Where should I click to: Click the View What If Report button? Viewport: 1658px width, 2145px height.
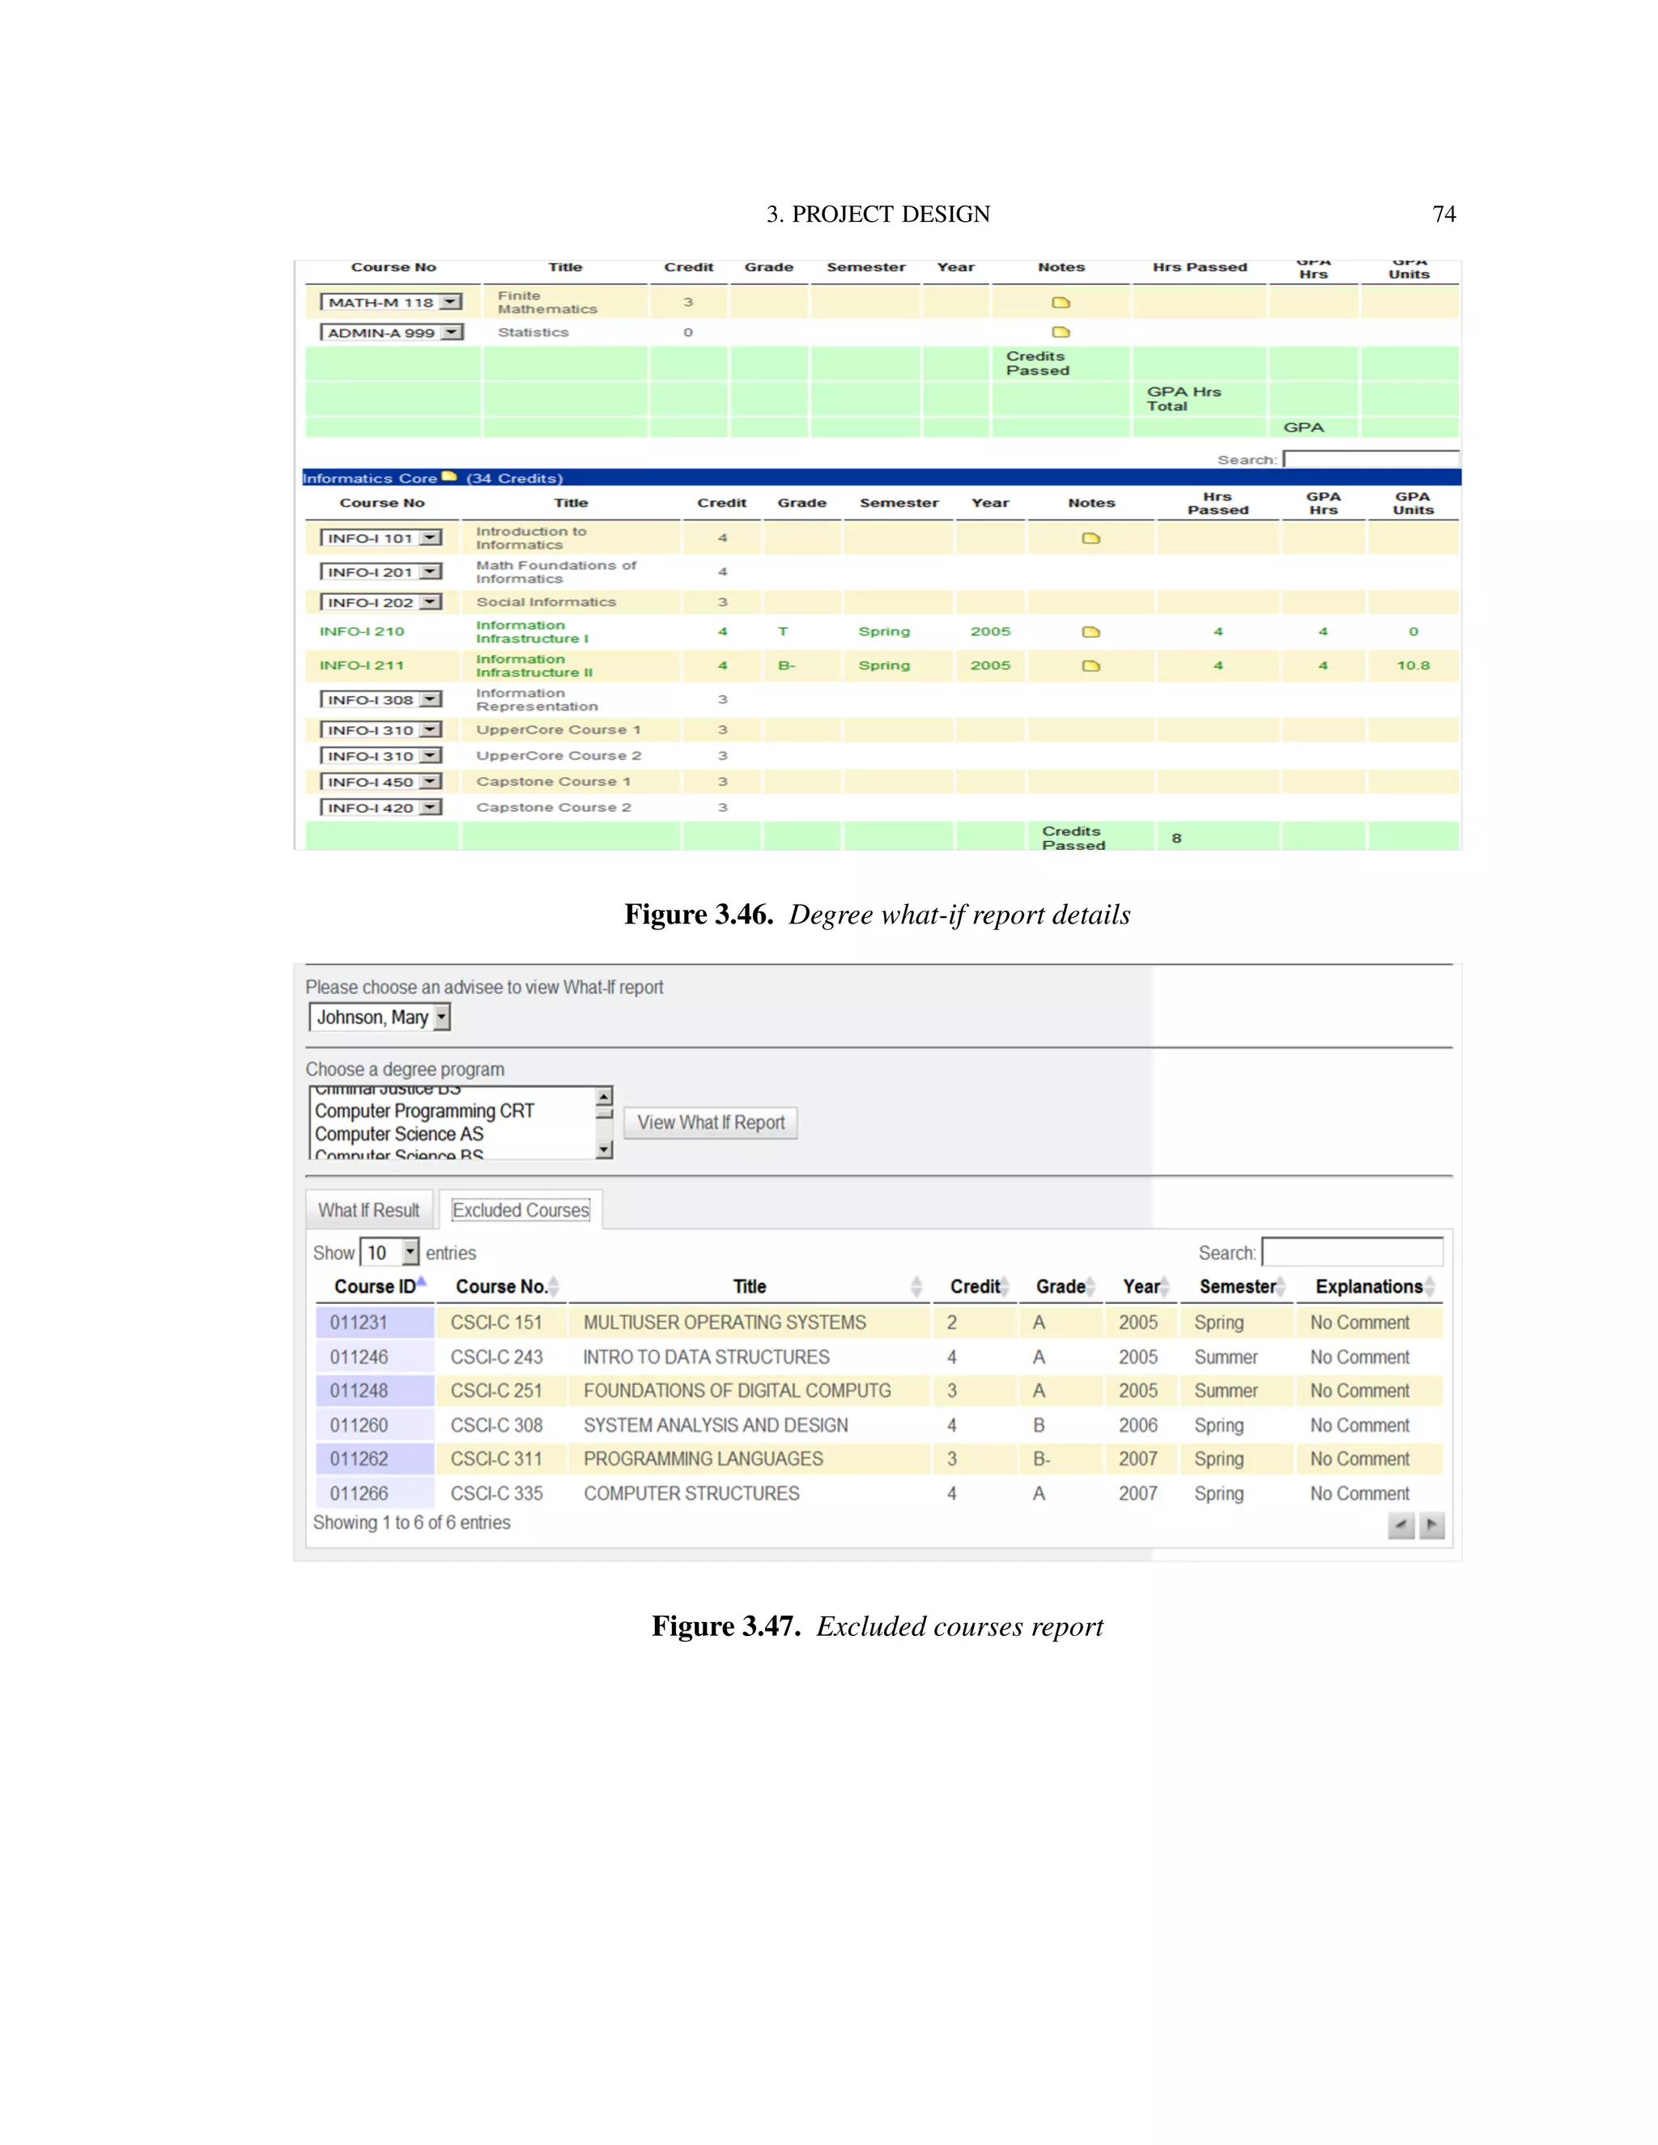[x=710, y=1123]
